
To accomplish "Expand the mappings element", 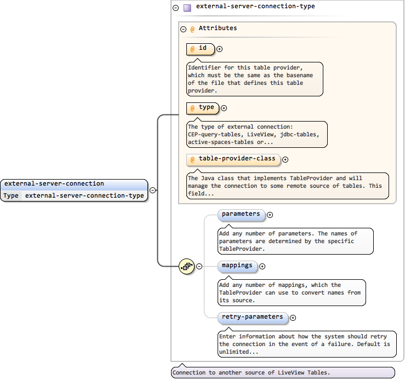I will point(262,267).
